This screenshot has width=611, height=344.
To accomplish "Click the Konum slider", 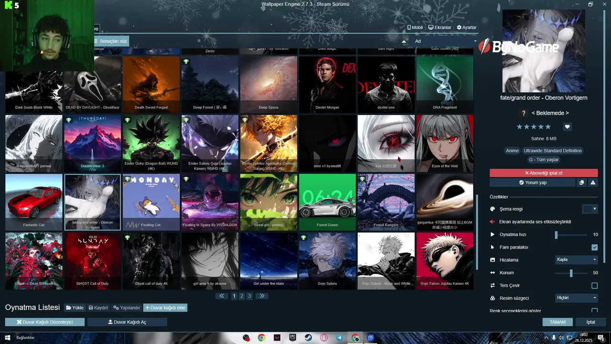I will point(572,273).
